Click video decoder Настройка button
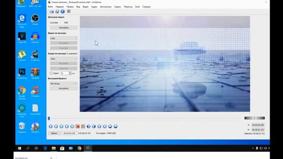283x159 pixels. pos(64,27)
